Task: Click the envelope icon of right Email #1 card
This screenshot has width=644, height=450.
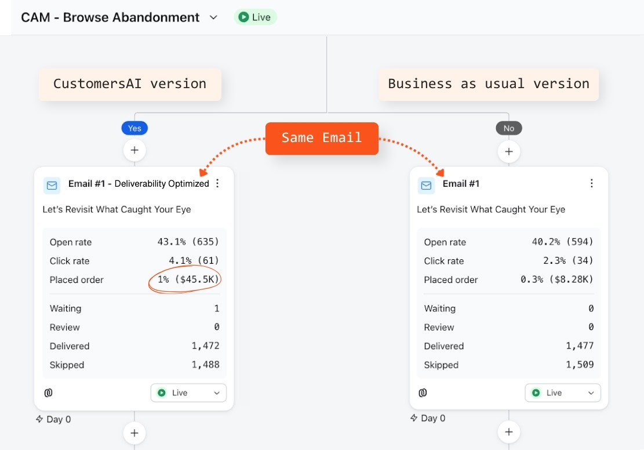Action: (426, 186)
